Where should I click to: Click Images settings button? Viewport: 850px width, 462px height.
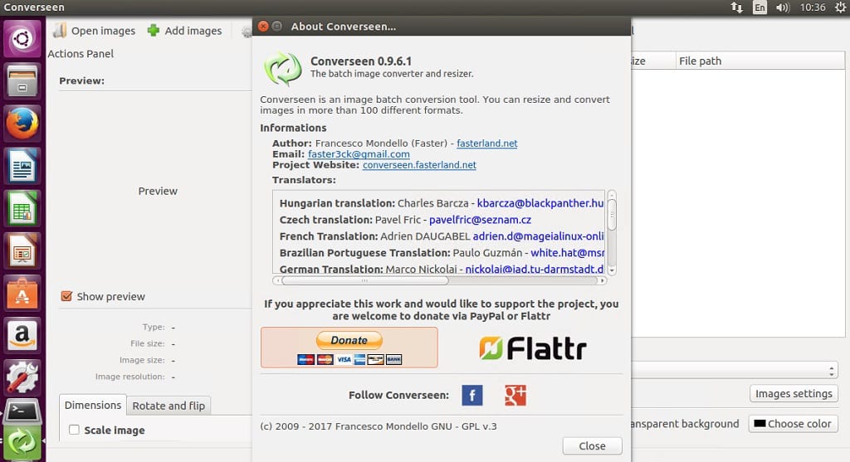(794, 394)
